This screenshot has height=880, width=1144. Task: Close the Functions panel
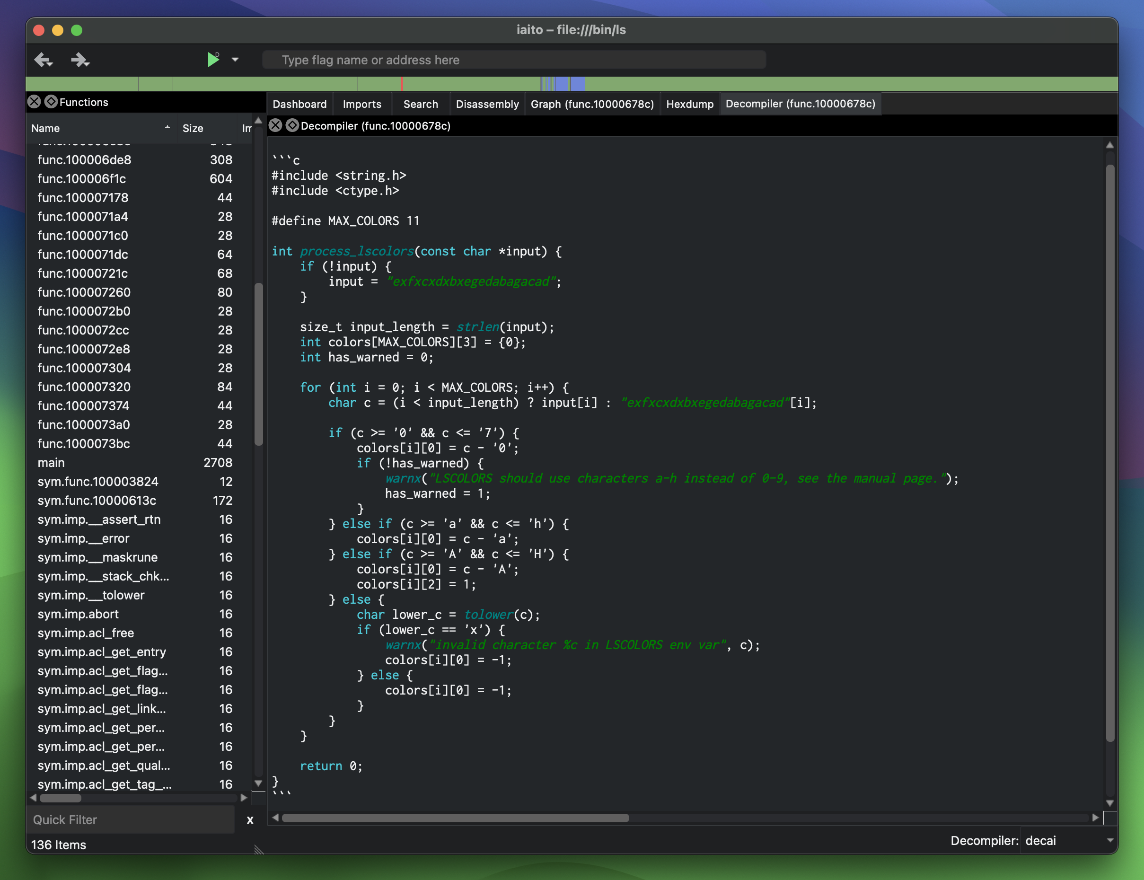35,102
